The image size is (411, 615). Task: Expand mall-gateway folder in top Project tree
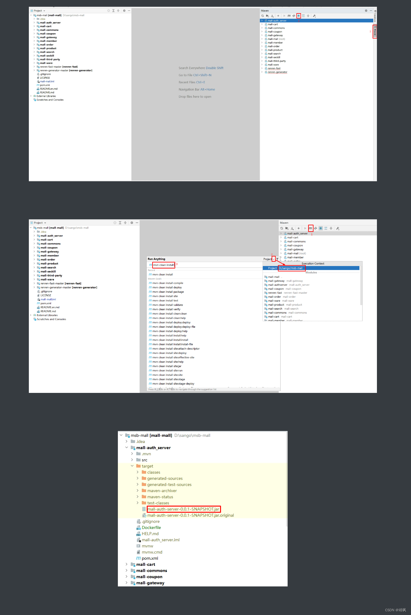(x=34, y=37)
